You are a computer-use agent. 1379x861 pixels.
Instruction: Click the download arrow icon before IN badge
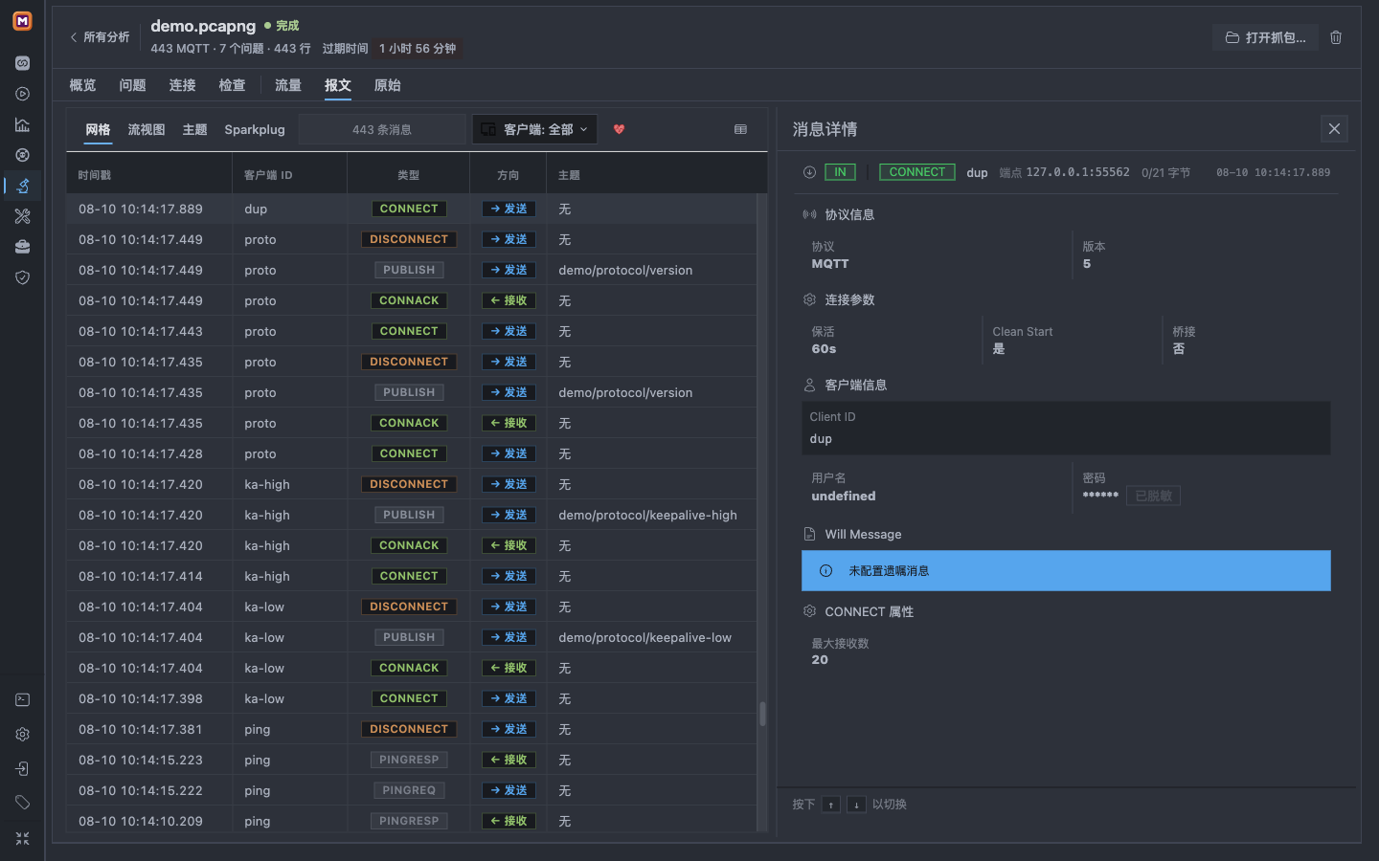[x=809, y=172]
